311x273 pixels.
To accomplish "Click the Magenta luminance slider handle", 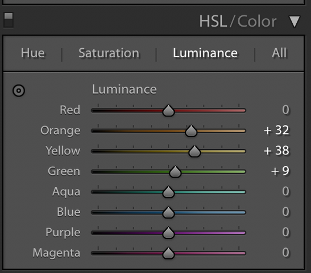I will 168,253.
